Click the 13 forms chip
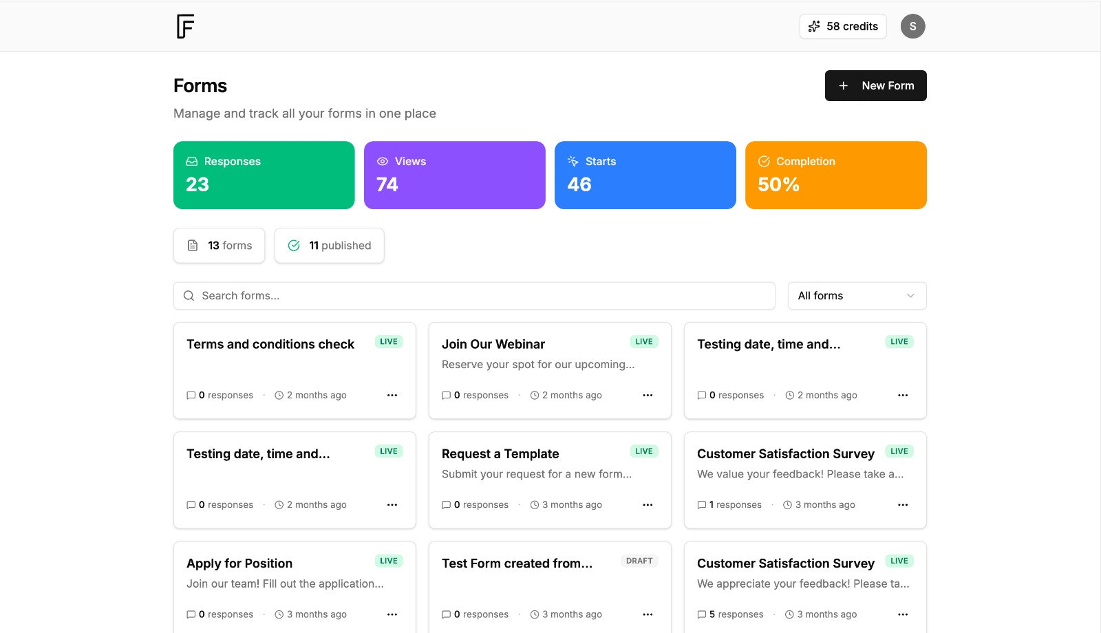Screen dimensions: 1101x633 click(220, 246)
